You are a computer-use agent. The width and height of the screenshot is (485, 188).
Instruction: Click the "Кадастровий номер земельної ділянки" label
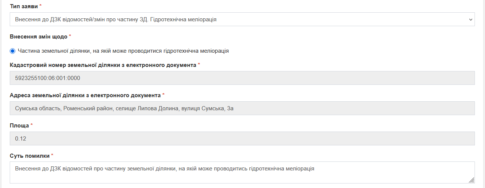coord(103,65)
